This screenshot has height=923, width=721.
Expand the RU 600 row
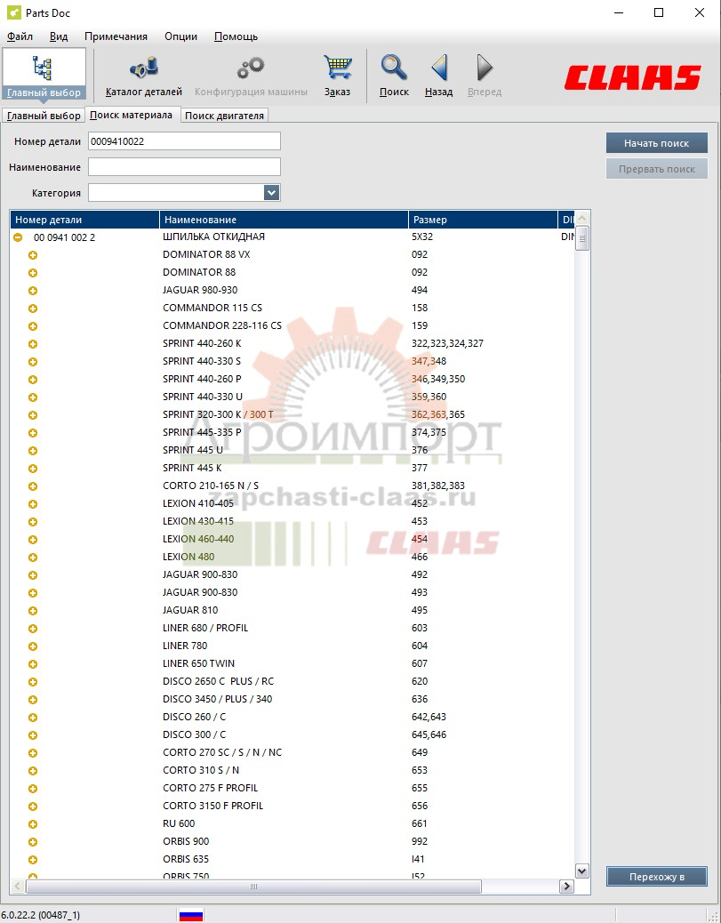pyautogui.click(x=33, y=823)
